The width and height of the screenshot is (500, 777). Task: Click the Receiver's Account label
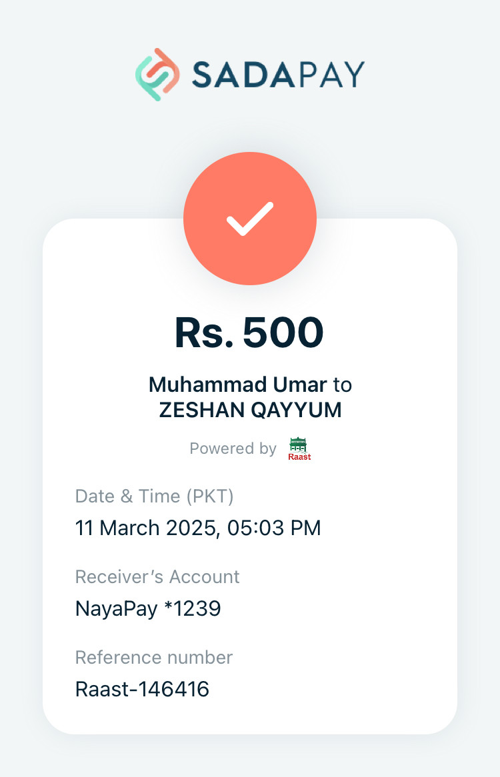(157, 576)
